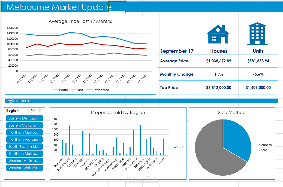The width and height of the screenshot is (283, 187).
Task: Click the Total legend entry
Action: (179, 147)
